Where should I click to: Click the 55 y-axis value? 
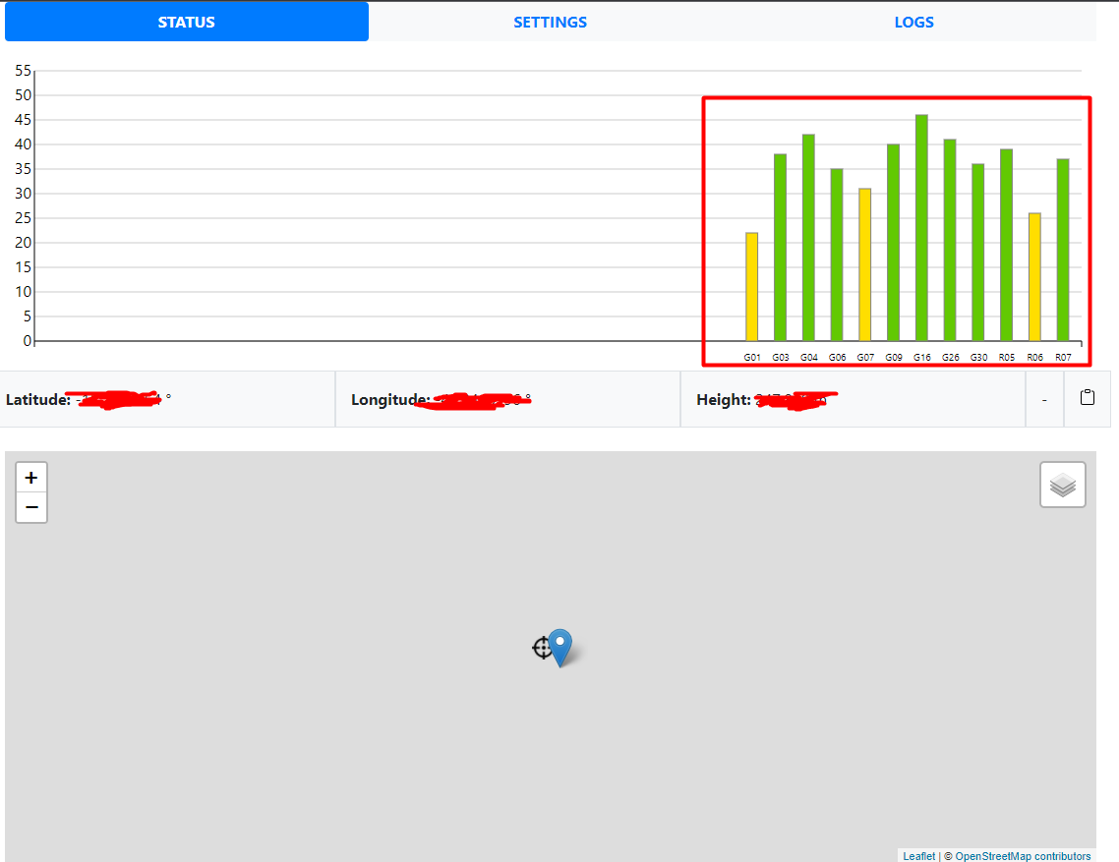[23, 71]
